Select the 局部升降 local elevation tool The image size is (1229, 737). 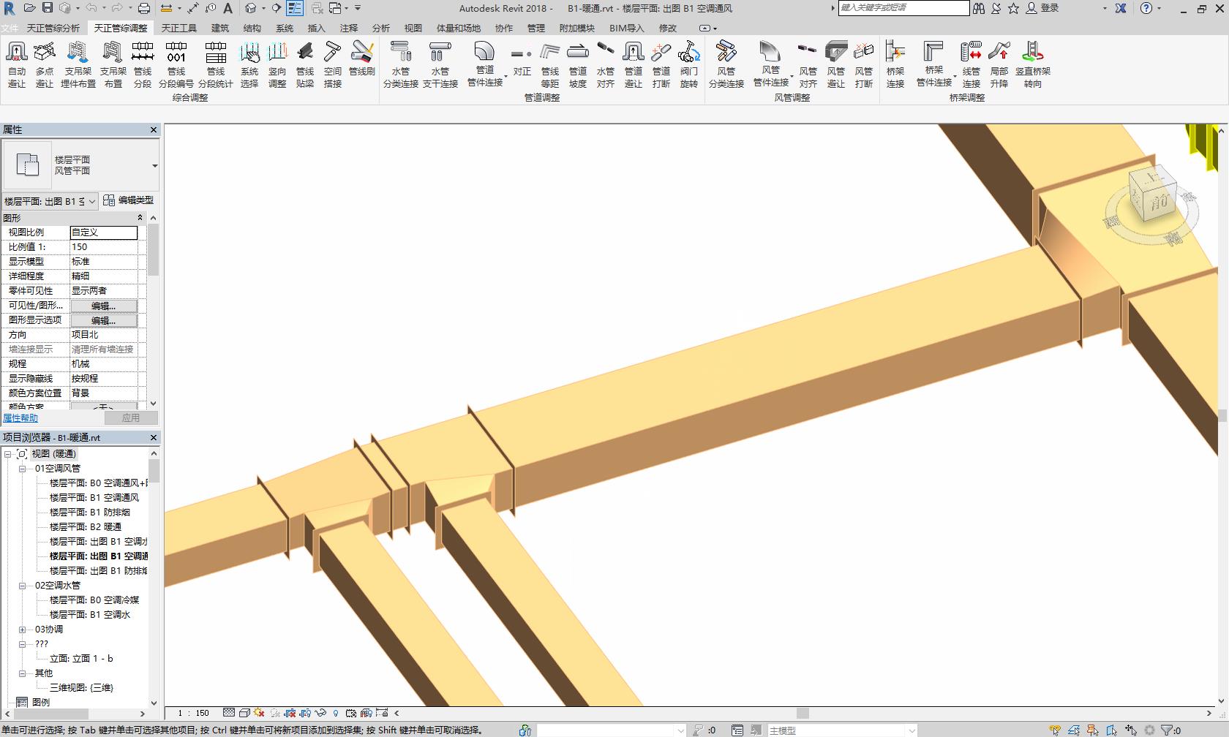(x=999, y=64)
